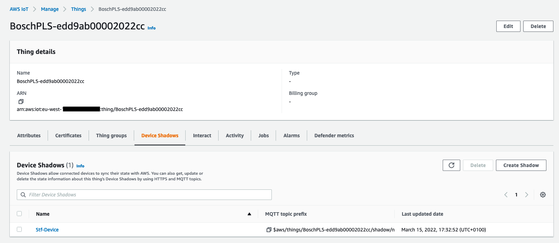Open Info link next to Device Shadows heading
559x243 pixels.
80,166
